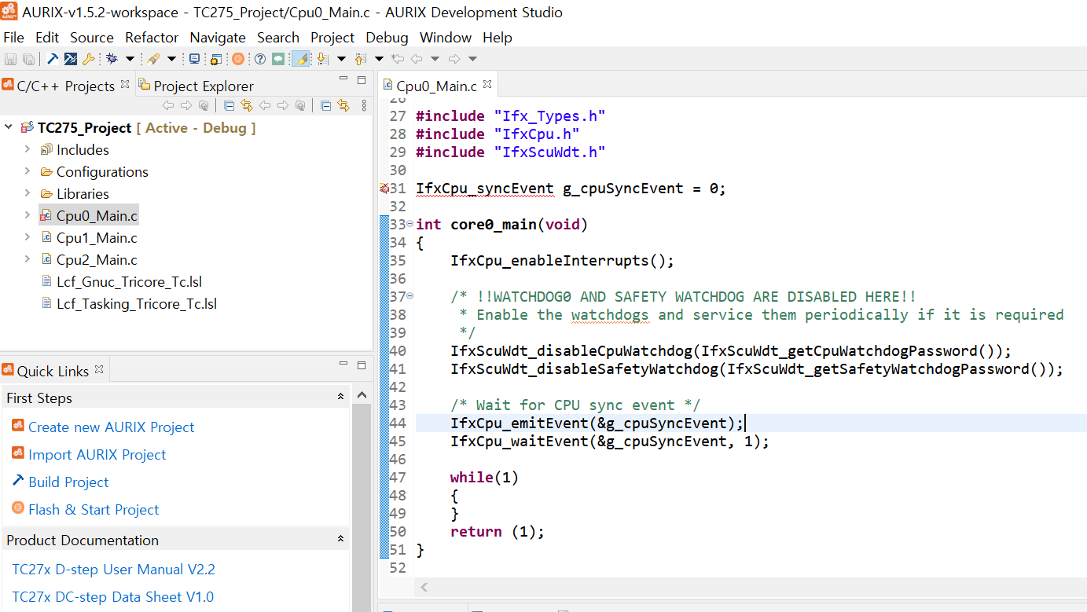Fold the core0_main function at line 33
Image resolution: width=1087 pixels, height=612 pixels.
(410, 225)
